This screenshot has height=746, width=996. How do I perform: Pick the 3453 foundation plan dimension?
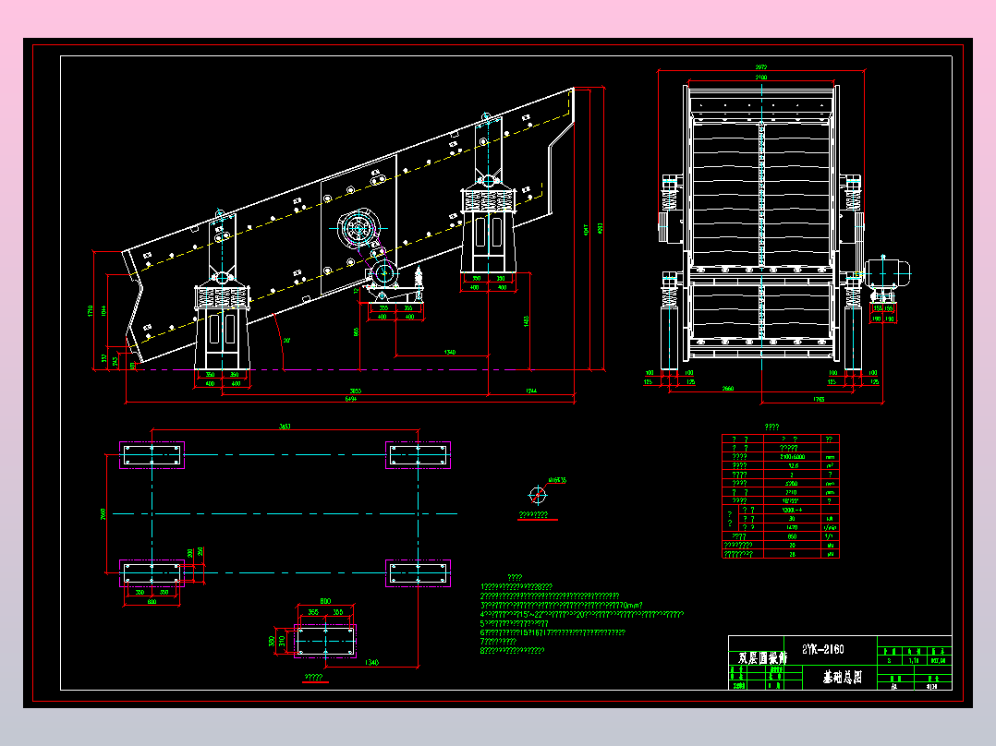pos(285,426)
